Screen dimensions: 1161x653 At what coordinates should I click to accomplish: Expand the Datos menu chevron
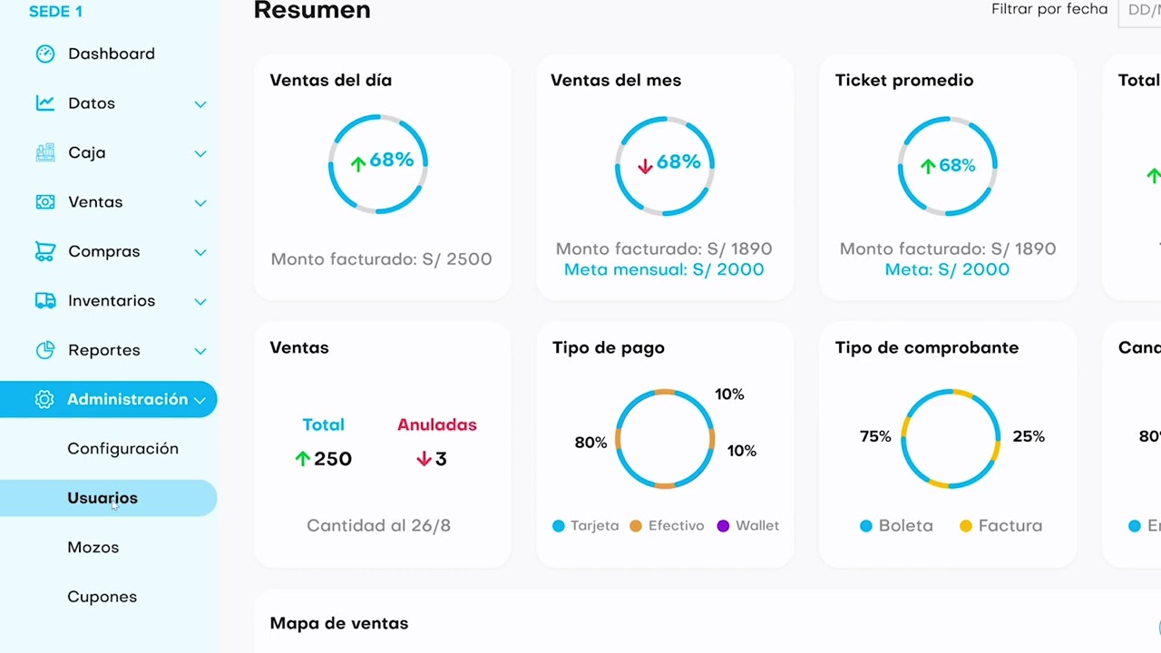tap(200, 104)
